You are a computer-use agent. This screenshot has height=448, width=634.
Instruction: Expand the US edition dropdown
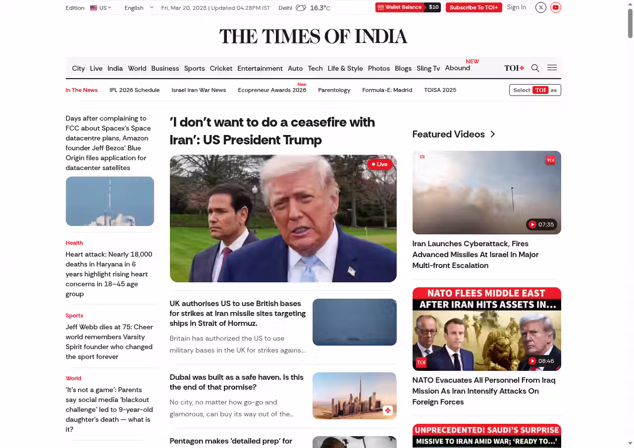coord(101,8)
